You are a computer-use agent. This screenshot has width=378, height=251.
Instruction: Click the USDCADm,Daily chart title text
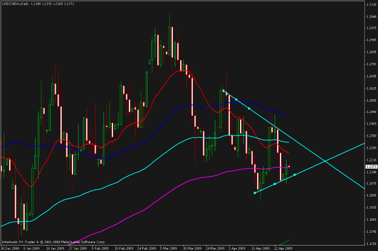click(15, 4)
